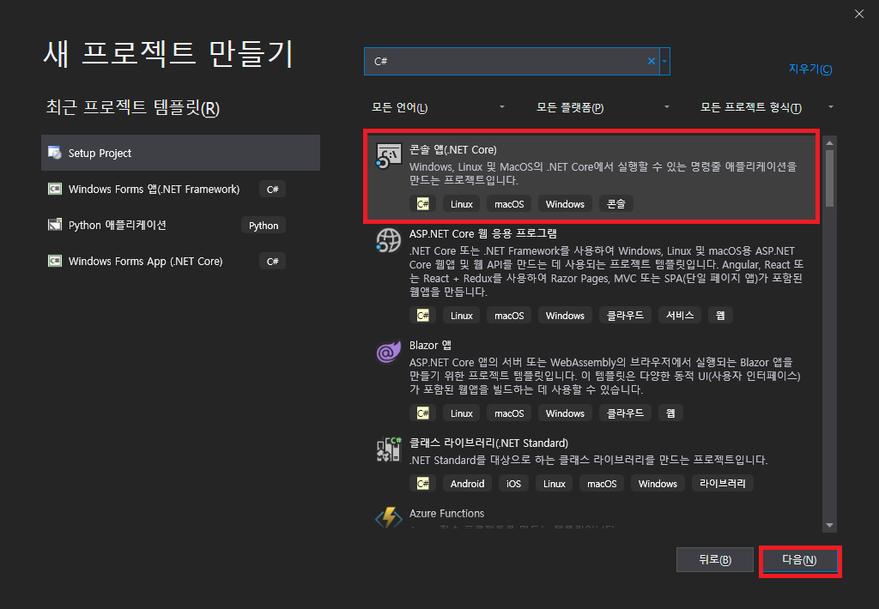Select Windows Forms 앱(.NET Framework) recent template
879x609 pixels.
[x=180, y=189]
